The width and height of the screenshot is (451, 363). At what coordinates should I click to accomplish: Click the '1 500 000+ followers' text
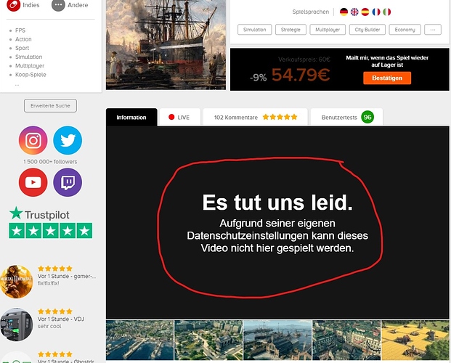50,162
